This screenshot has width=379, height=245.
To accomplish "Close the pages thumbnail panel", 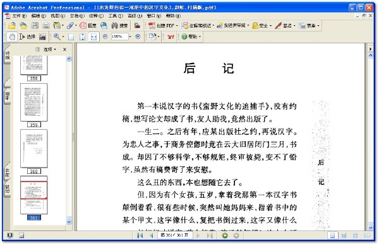I will [64, 49].
